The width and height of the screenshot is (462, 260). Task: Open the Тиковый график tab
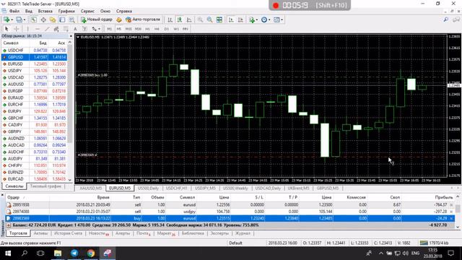point(45,186)
